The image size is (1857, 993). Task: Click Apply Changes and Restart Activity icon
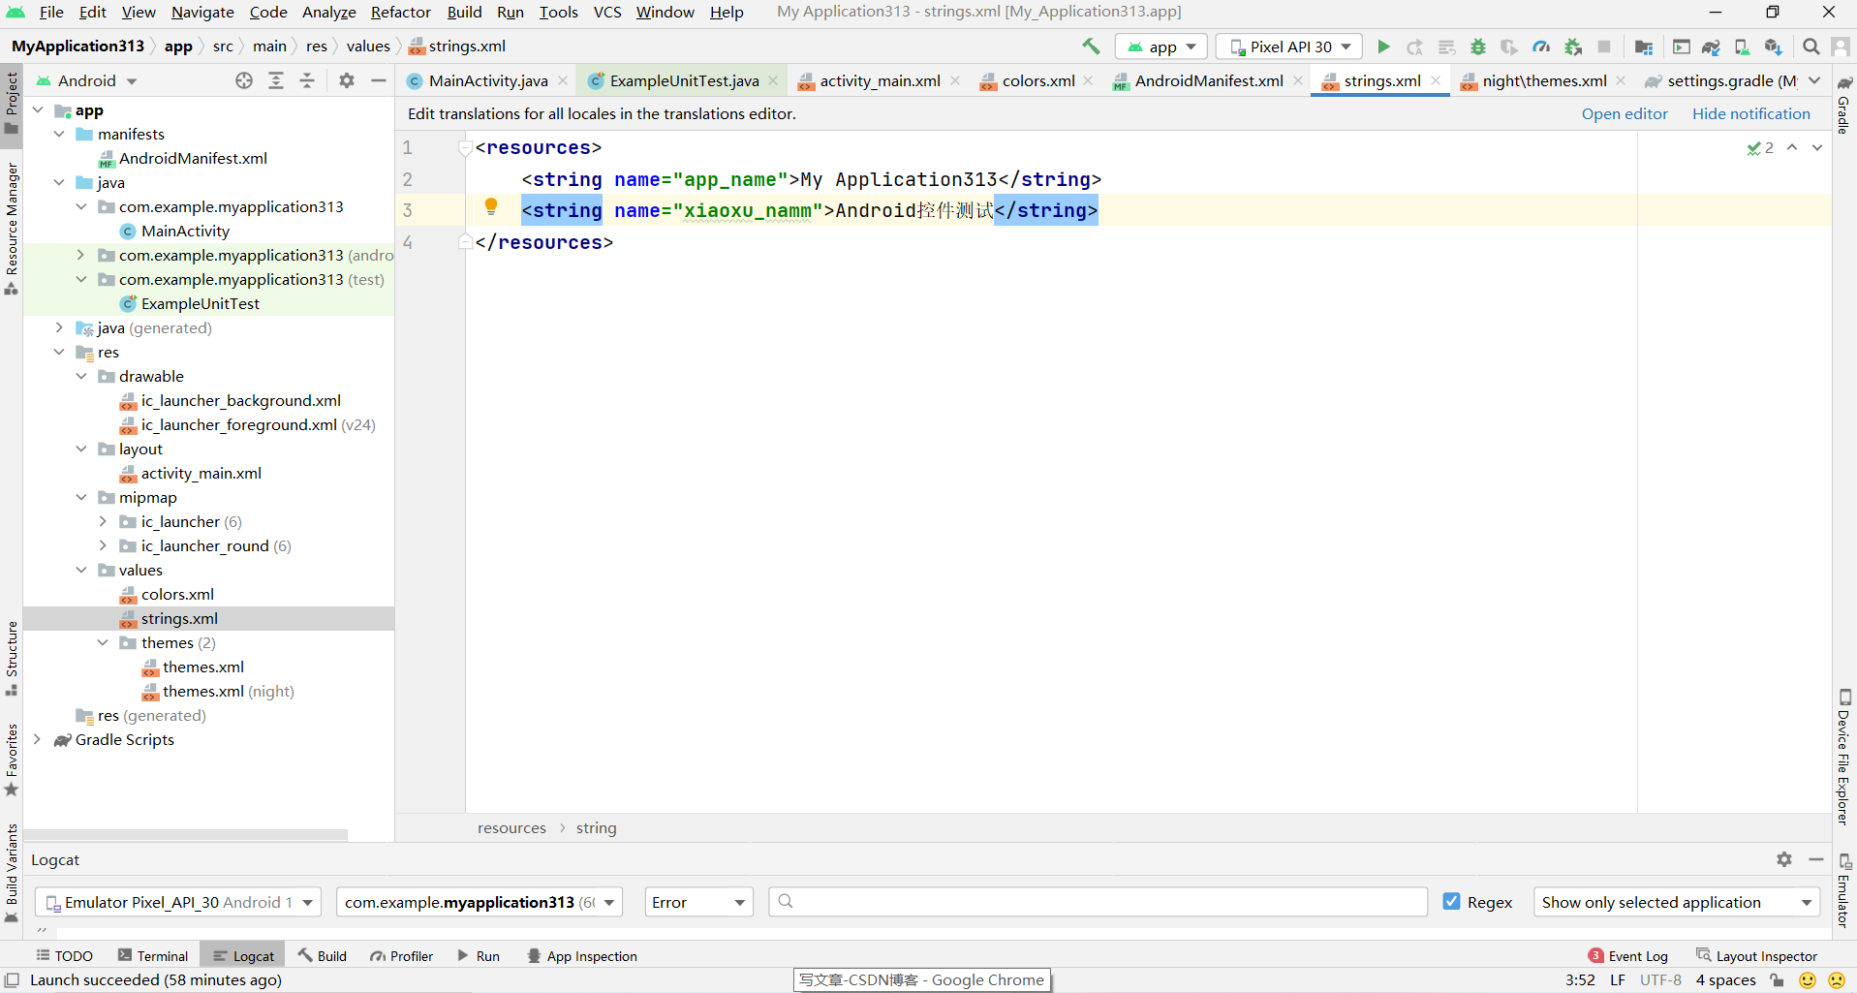coord(1414,47)
